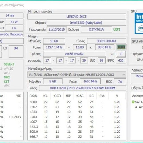143x143 pixels.
Task: Click the 2T command rate field
Action: click(121, 54)
